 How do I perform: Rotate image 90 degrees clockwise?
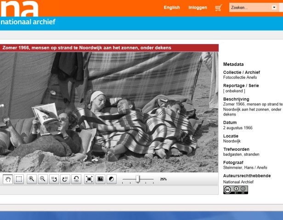point(65,179)
